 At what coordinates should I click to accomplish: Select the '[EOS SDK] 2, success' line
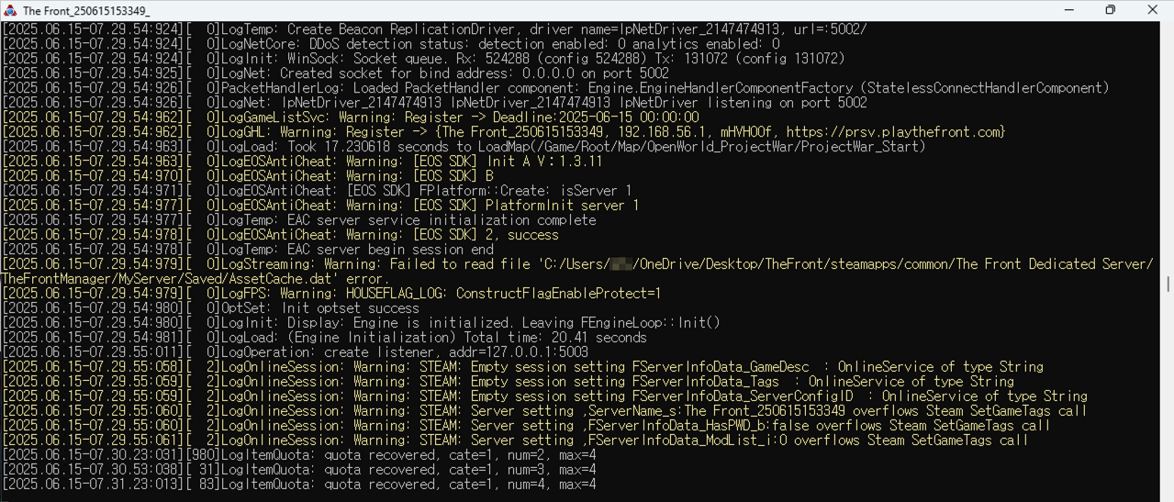pyautogui.click(x=281, y=235)
